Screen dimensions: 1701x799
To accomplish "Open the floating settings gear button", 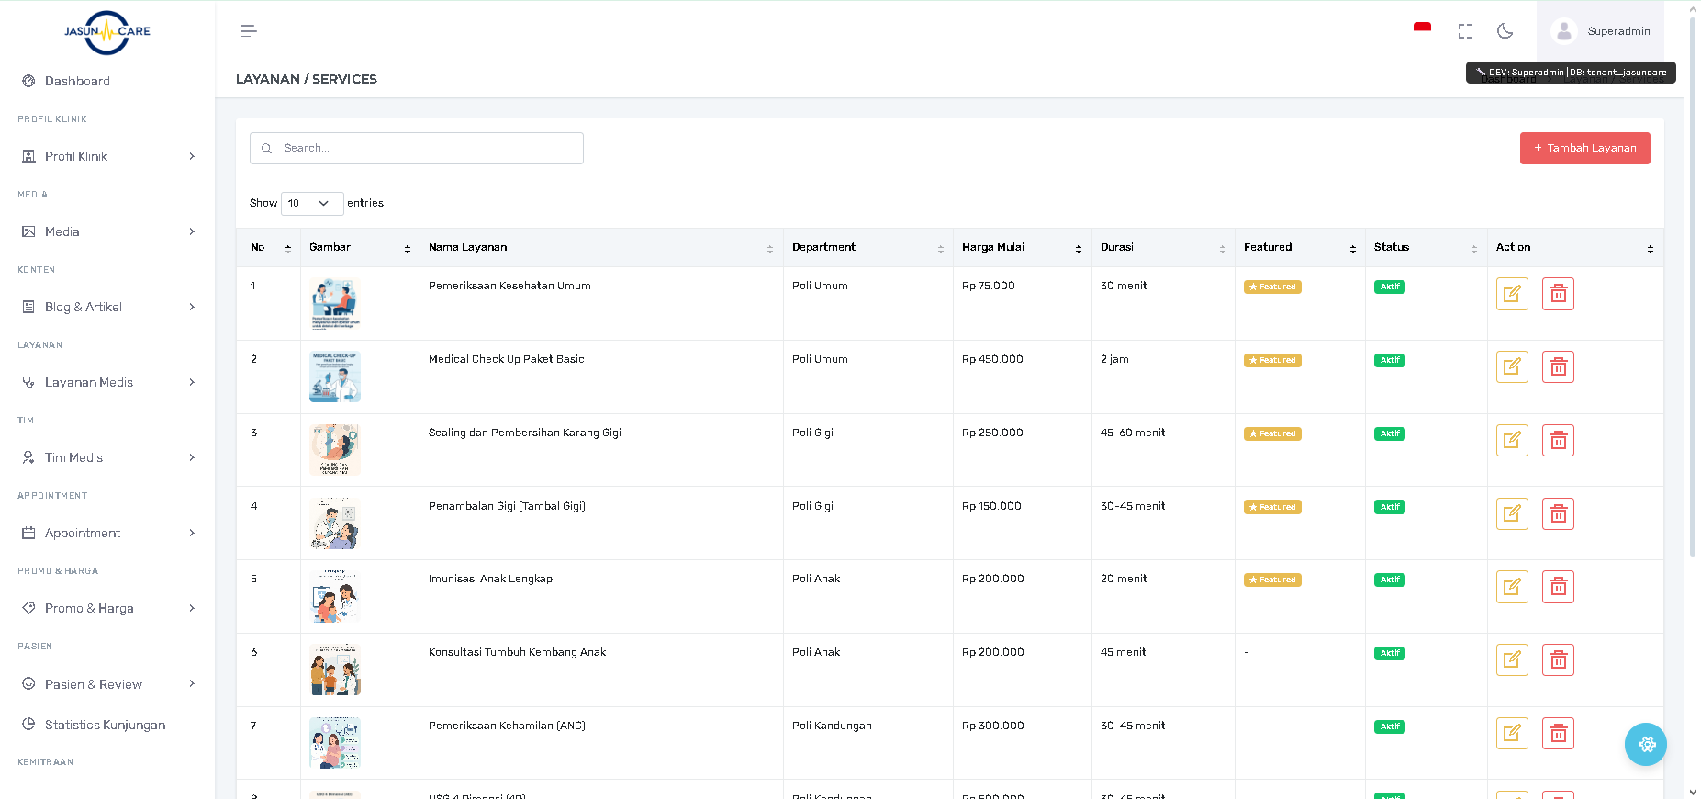I will pos(1646,744).
